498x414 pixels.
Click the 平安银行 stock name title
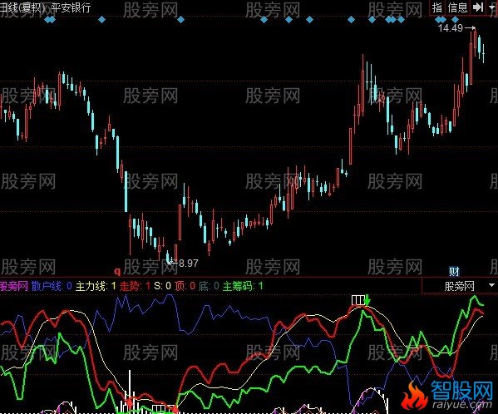(x=71, y=7)
